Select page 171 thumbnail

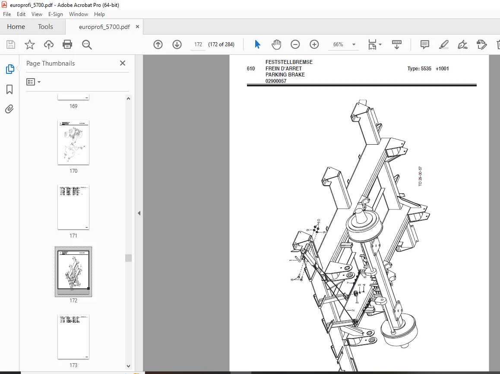pyautogui.click(x=73, y=207)
